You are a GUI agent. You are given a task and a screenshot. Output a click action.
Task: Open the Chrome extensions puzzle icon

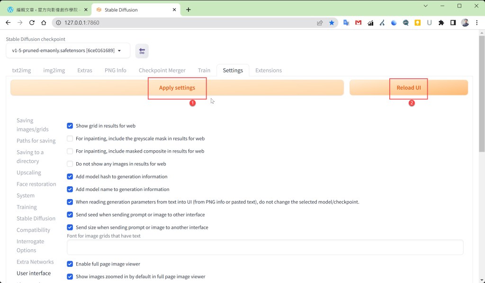click(x=441, y=22)
